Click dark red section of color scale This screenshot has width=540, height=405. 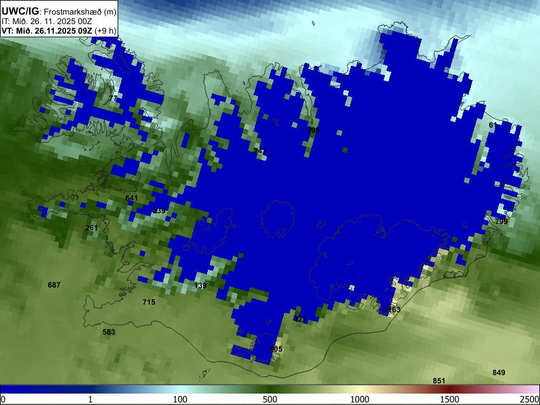[450, 389]
